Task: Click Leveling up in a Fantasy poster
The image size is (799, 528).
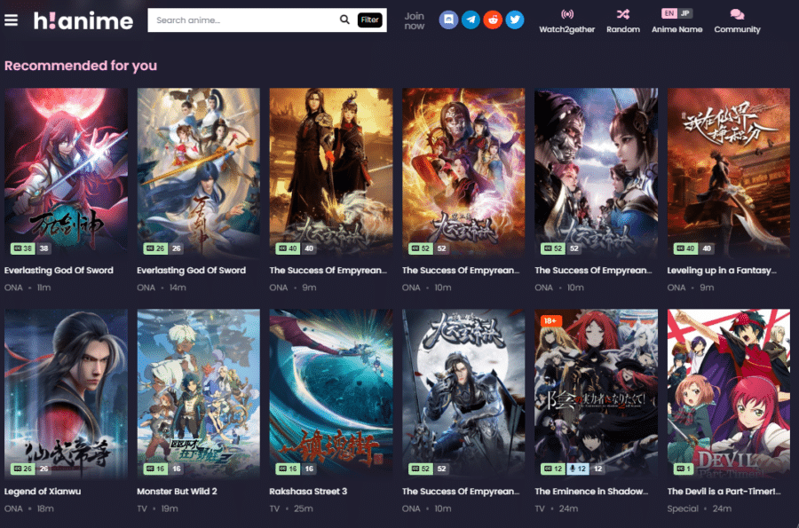Action: point(729,172)
